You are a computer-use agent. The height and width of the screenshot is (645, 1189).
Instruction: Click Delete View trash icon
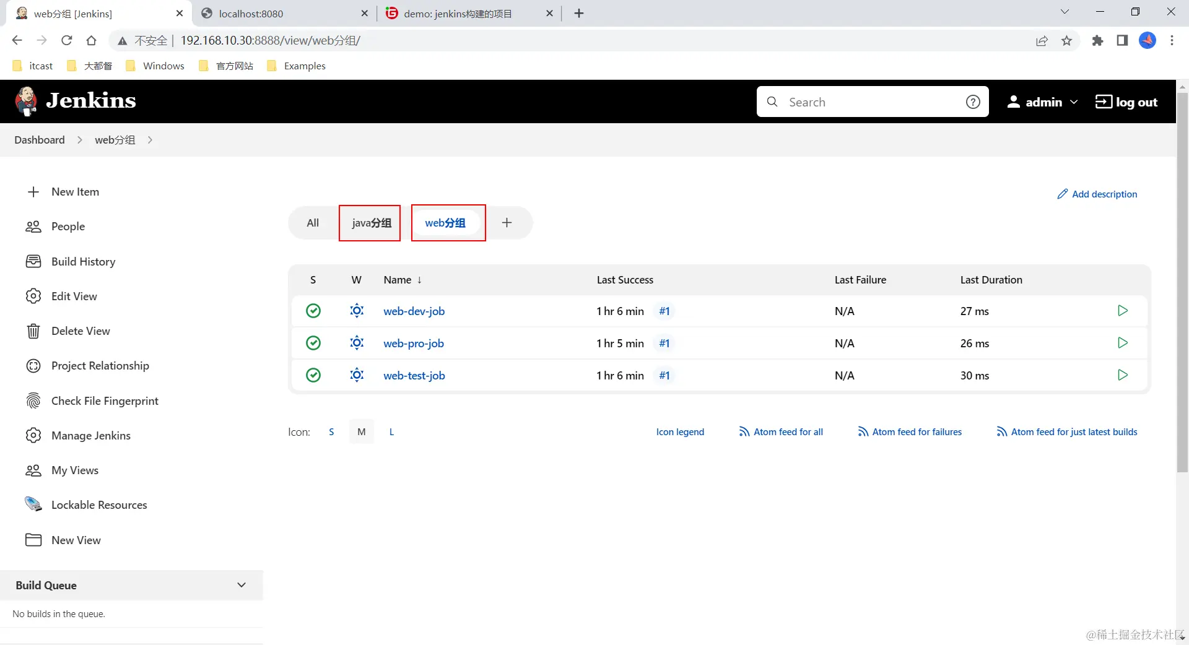point(33,331)
